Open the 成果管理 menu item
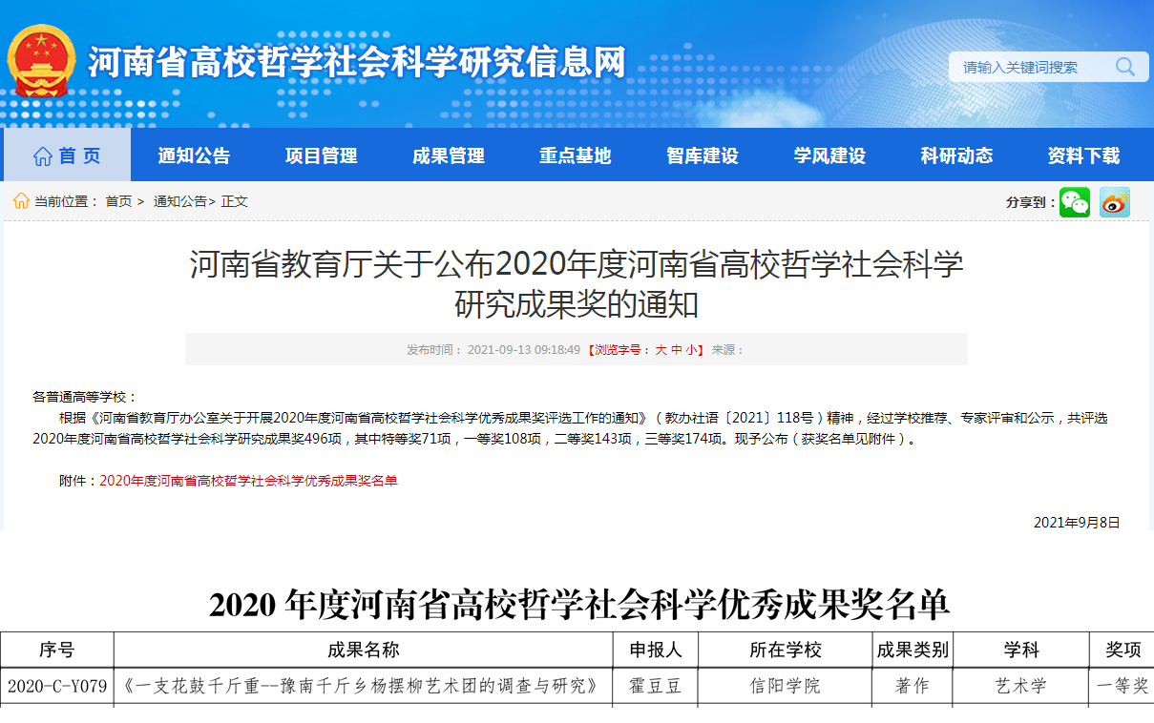 (448, 155)
